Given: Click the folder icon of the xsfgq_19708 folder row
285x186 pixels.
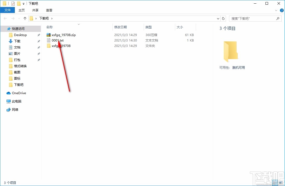Looking at the screenshot, I should coord(48,46).
